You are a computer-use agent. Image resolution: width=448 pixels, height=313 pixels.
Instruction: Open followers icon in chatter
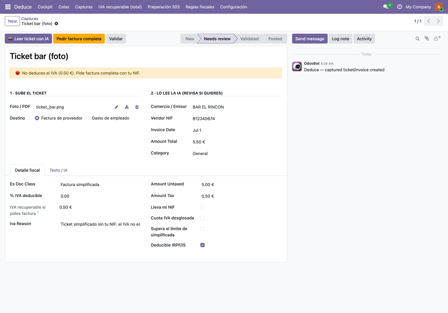pos(437,38)
